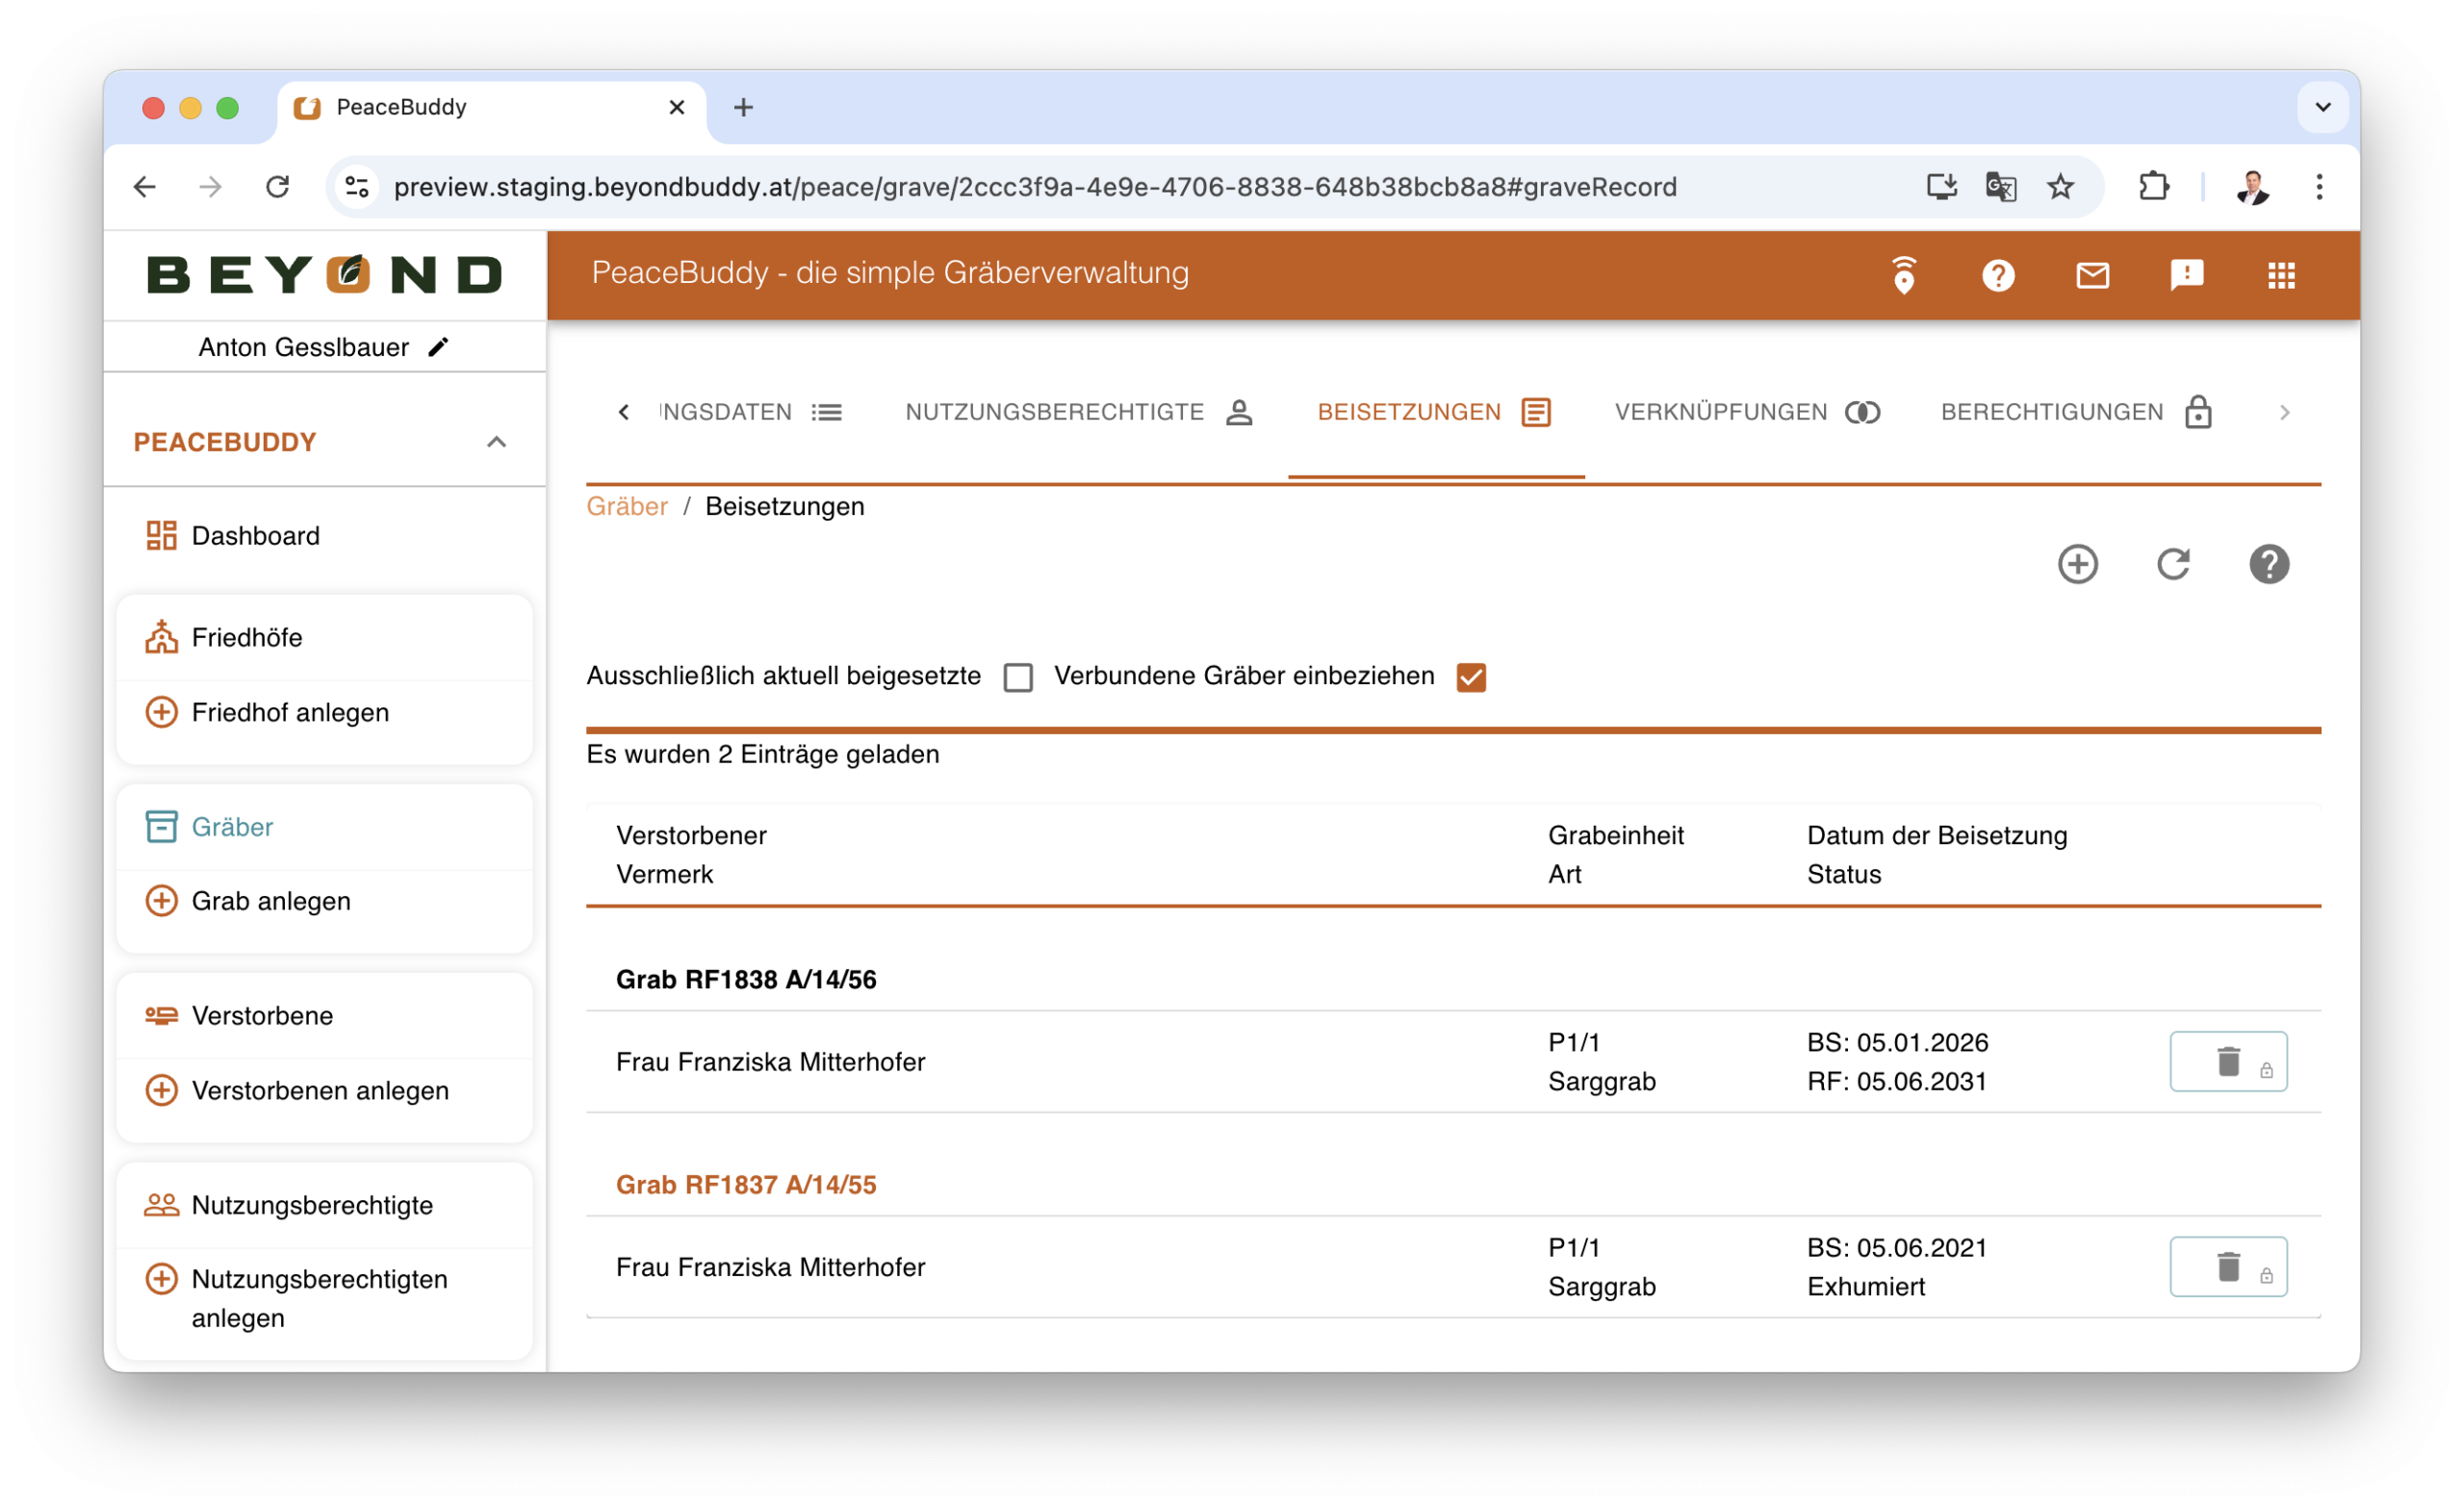Enable 'Ausschließlich aktuell beigesetzte' checkbox
This screenshot has width=2464, height=1509.
pos(1018,677)
